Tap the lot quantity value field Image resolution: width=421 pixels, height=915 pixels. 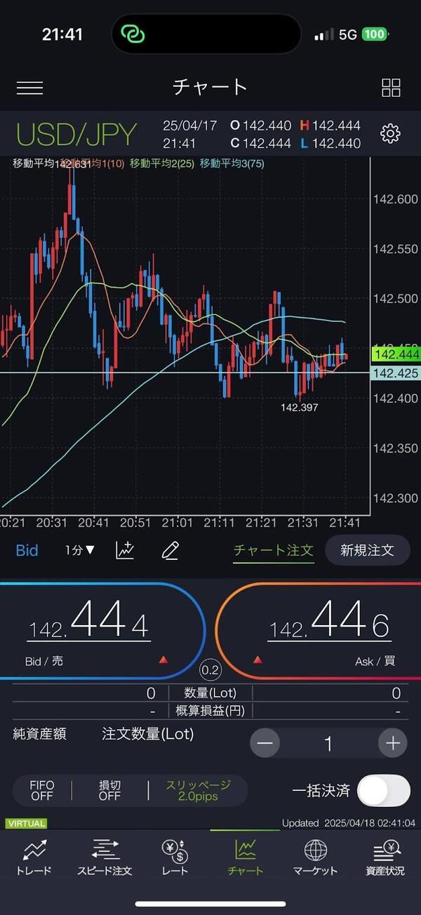click(328, 743)
